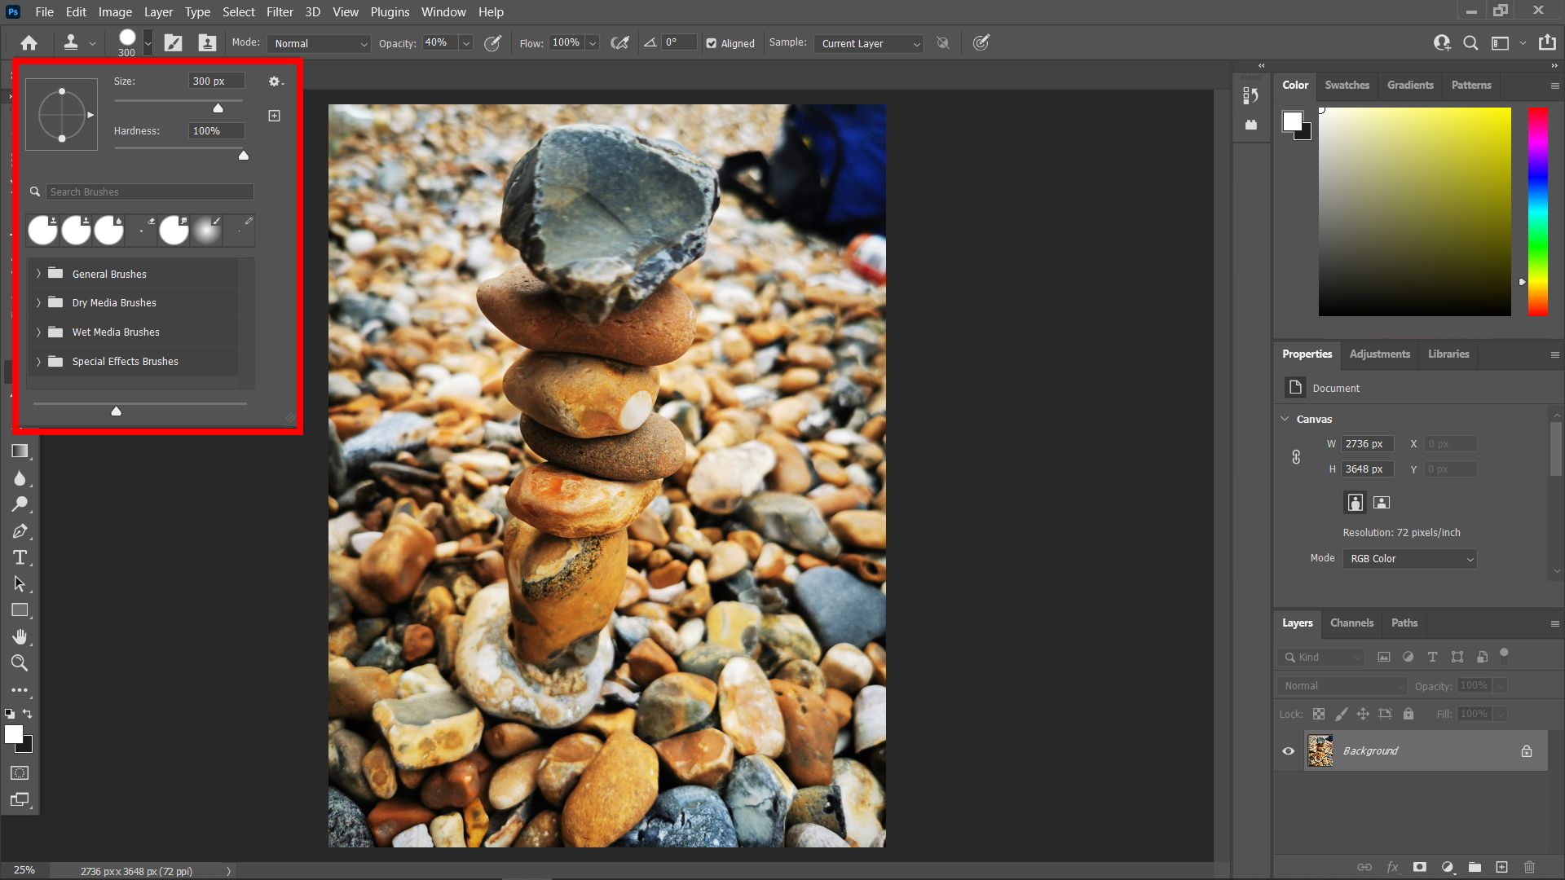Select the Text tool
The width and height of the screenshot is (1565, 880).
(20, 557)
